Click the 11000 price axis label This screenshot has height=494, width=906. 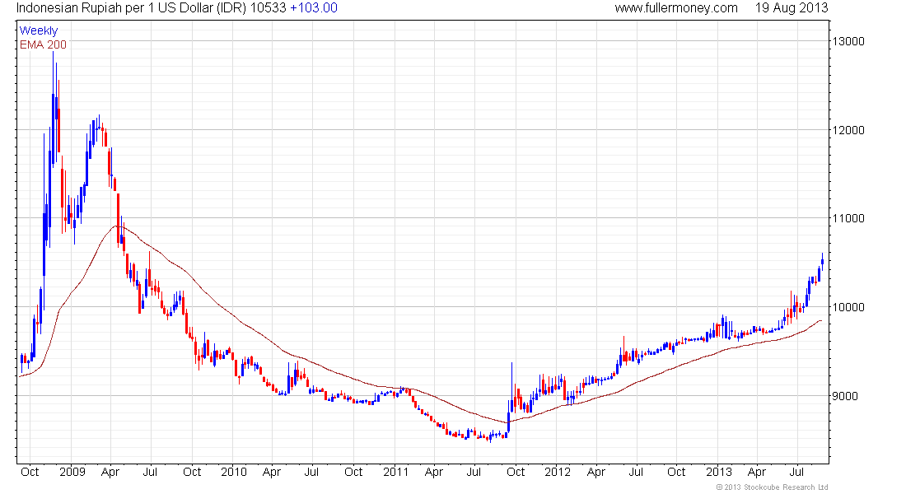pyautogui.click(x=848, y=218)
